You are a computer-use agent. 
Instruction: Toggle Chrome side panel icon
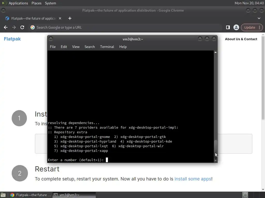point(228,27)
